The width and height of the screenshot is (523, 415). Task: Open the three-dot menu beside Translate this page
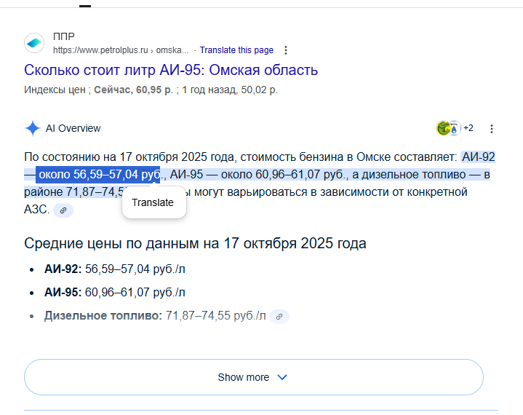tap(286, 50)
